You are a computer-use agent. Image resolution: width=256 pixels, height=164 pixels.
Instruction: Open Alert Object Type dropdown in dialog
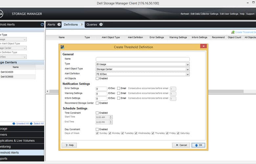click(142, 69)
